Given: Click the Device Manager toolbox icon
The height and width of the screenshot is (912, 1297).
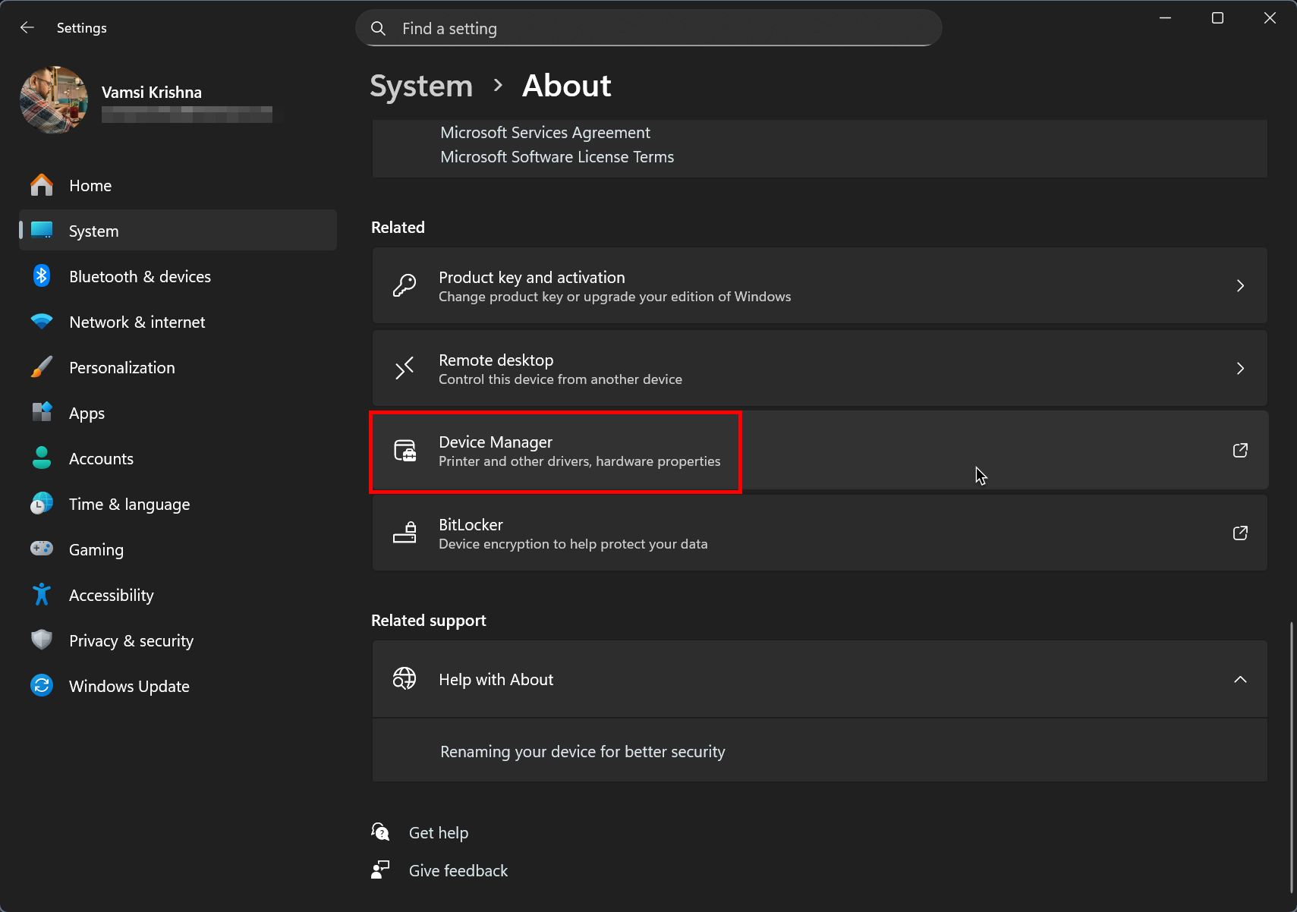Looking at the screenshot, I should point(405,451).
